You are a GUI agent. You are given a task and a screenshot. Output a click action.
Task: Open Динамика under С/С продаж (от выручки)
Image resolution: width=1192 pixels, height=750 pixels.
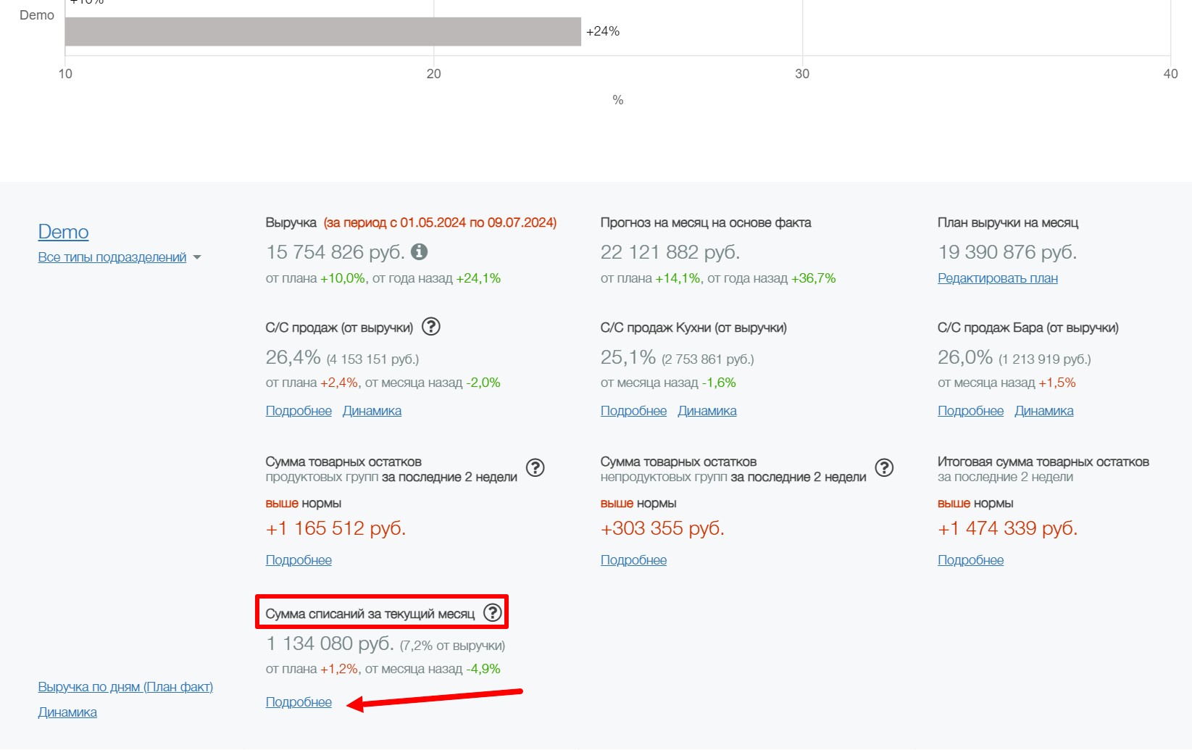372,411
